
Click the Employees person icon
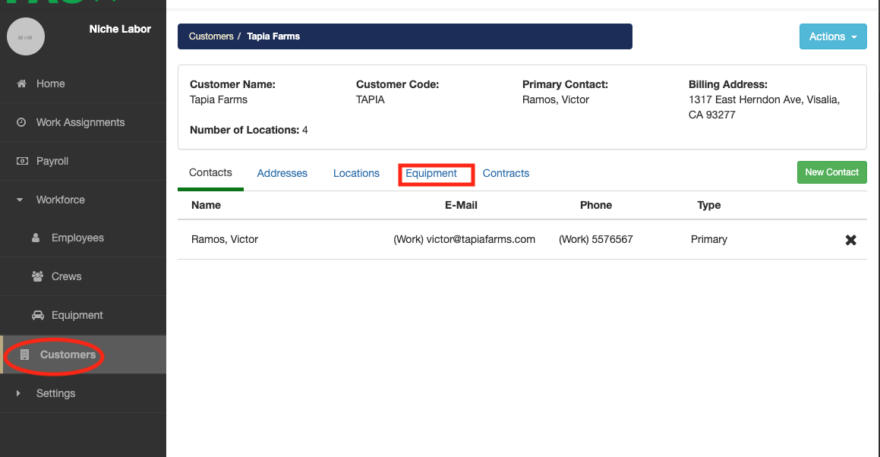pyautogui.click(x=36, y=238)
